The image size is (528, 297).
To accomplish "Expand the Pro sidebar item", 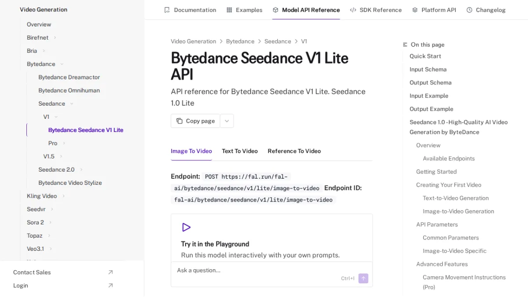I will click(x=64, y=143).
